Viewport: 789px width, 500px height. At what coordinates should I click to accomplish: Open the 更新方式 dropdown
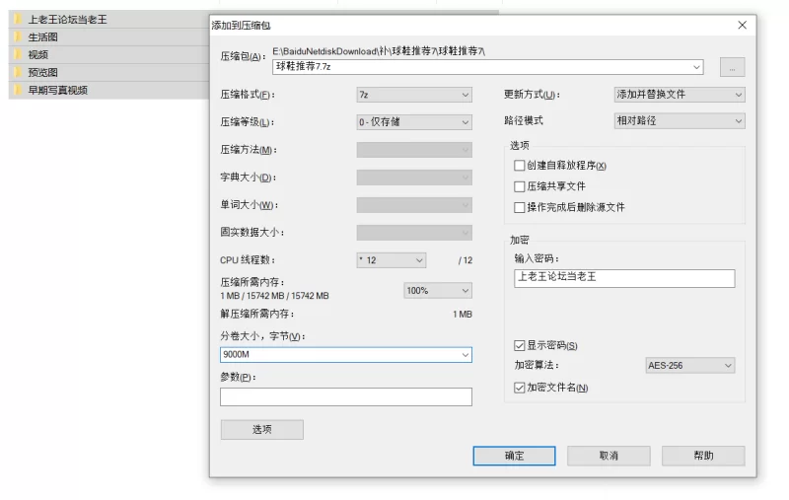click(680, 94)
